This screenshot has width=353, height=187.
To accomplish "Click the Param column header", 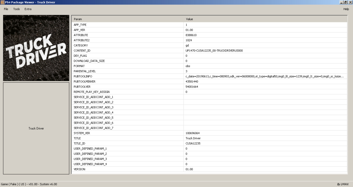I will [128, 19].
